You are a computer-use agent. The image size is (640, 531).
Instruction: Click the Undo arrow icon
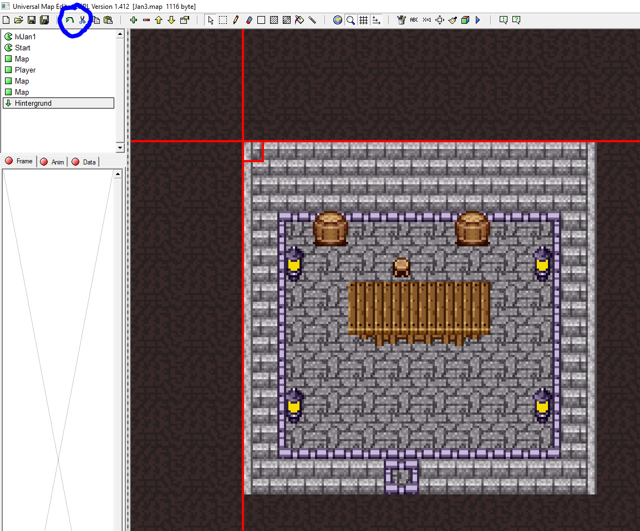pyautogui.click(x=70, y=20)
